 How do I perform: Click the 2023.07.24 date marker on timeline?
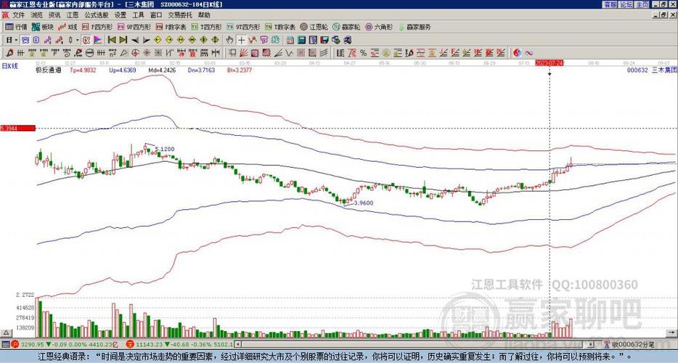[x=549, y=63]
